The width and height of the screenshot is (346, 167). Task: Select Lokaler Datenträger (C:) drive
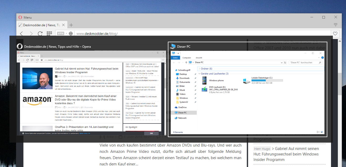263,81
